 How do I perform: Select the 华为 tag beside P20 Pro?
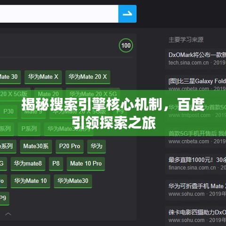point(97,146)
